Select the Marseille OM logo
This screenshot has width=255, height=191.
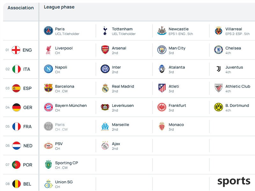coord(105,126)
